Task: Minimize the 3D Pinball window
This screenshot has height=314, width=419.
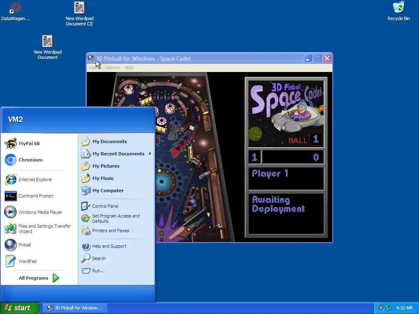Action: [x=308, y=58]
